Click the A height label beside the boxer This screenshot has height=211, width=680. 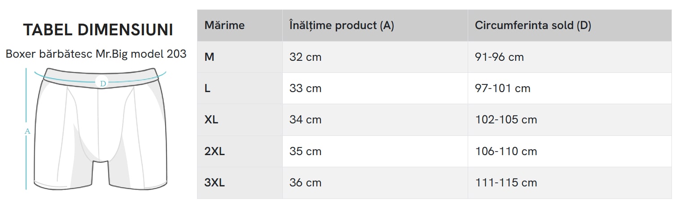coord(27,131)
